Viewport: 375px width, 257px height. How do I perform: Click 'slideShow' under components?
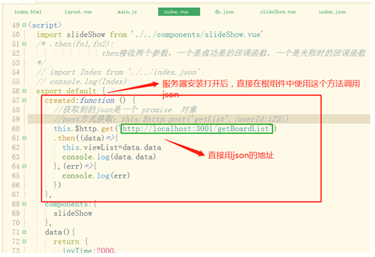tap(73, 213)
